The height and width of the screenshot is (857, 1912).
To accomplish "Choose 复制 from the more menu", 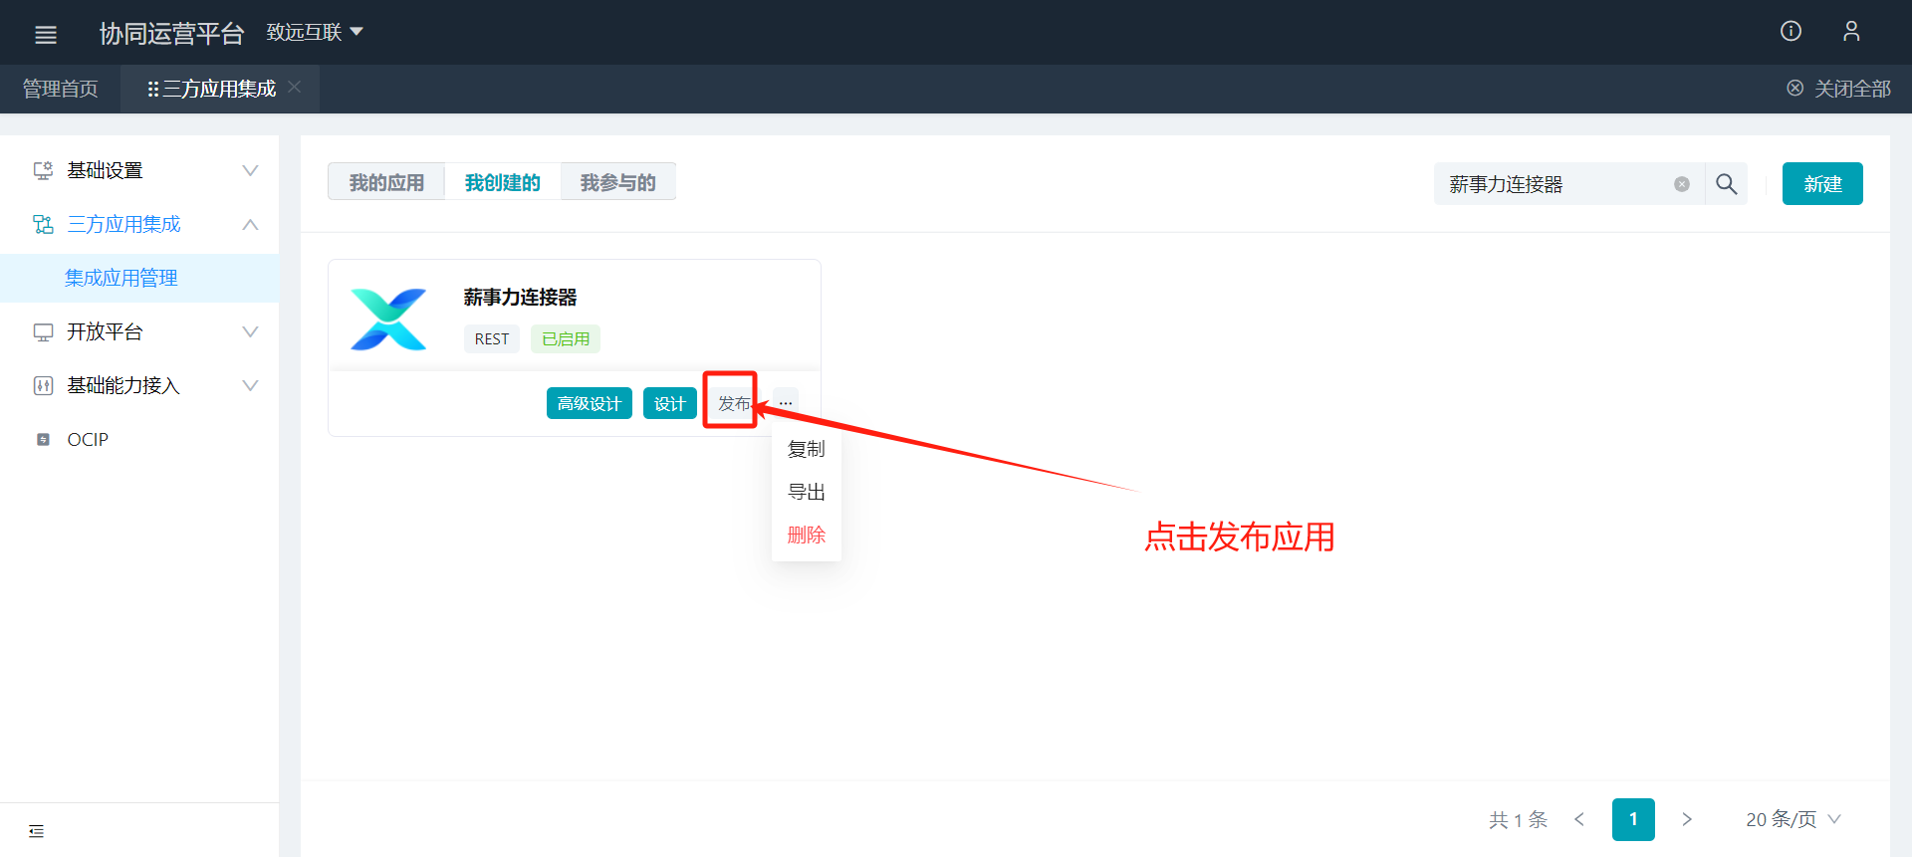I will pyautogui.click(x=807, y=449).
